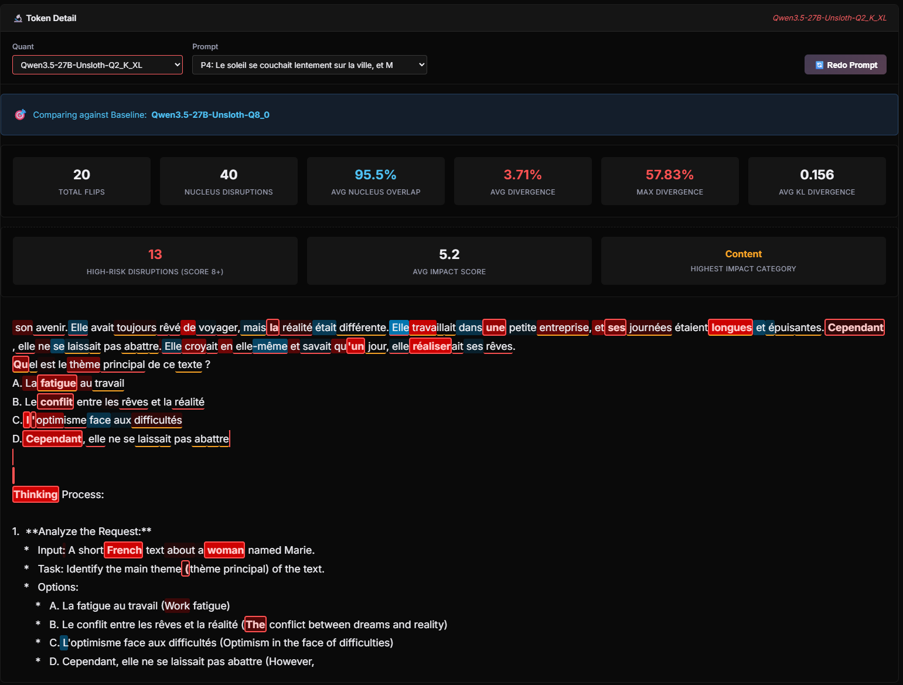Click the blue 'Elle' token before travaillait
The height and width of the screenshot is (685, 903).
pyautogui.click(x=400, y=328)
